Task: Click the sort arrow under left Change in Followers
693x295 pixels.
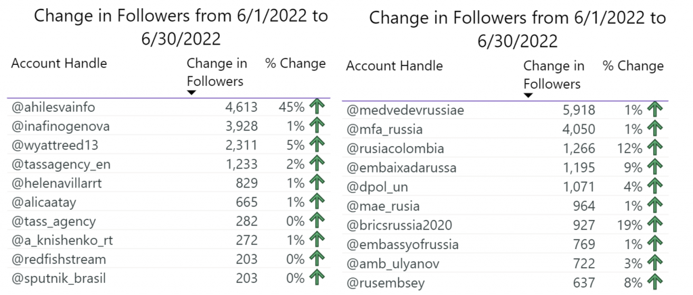Action: tap(192, 93)
